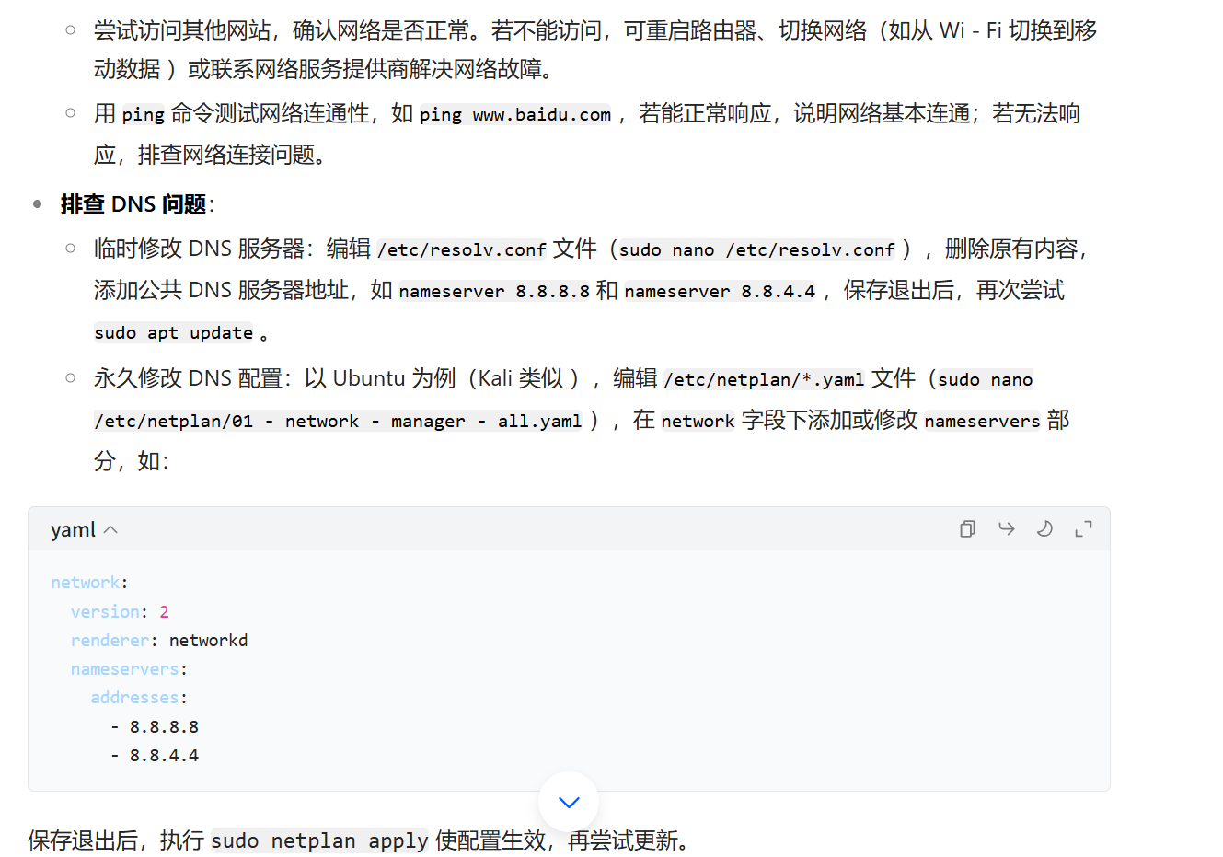Copy the yaml code block

coord(967,529)
